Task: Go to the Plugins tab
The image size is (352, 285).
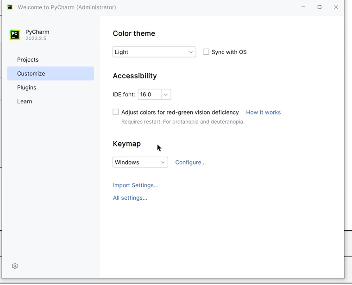Action: tap(50, 88)
